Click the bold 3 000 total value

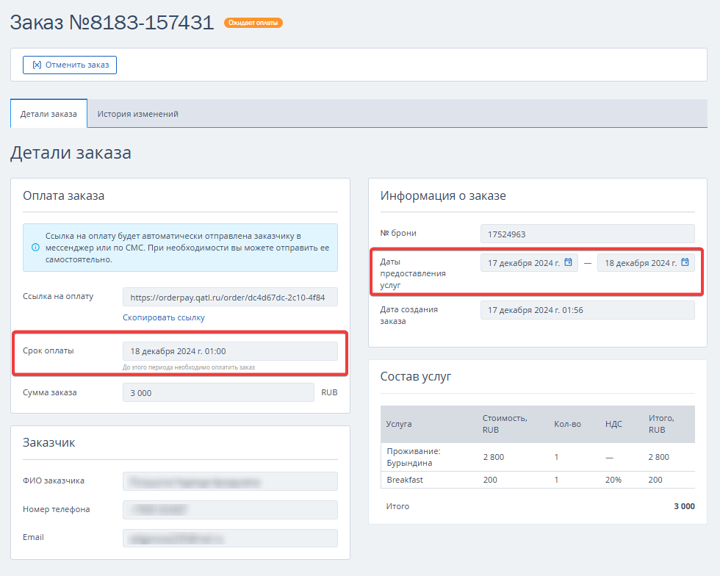pyautogui.click(x=684, y=506)
